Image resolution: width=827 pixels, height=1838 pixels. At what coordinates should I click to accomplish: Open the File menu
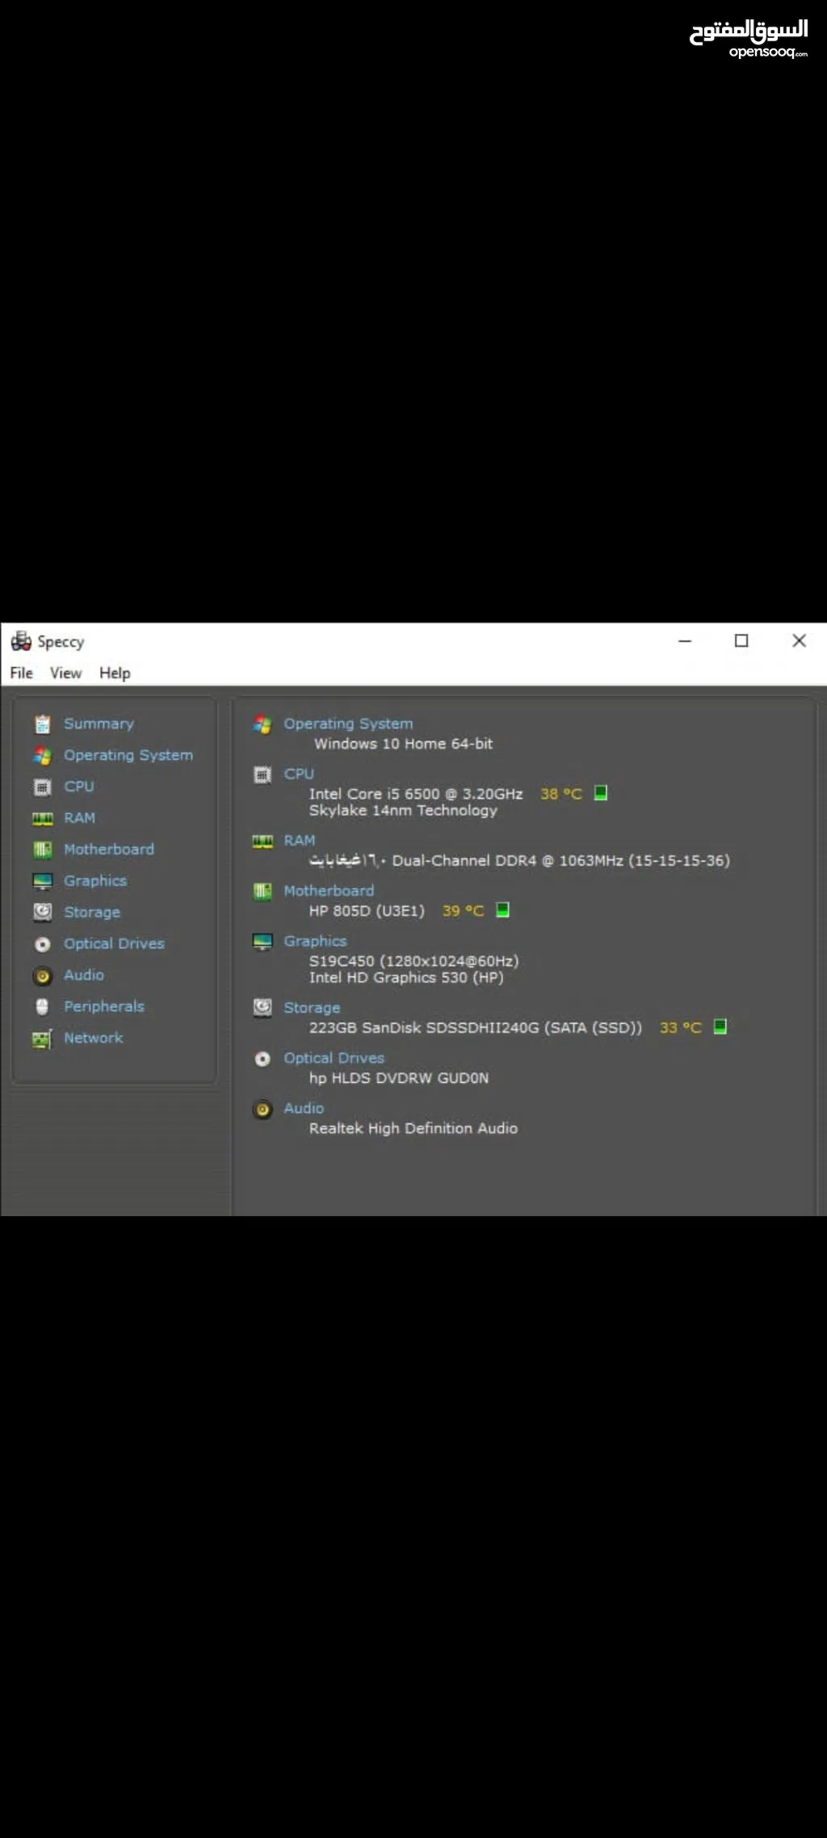coord(22,673)
